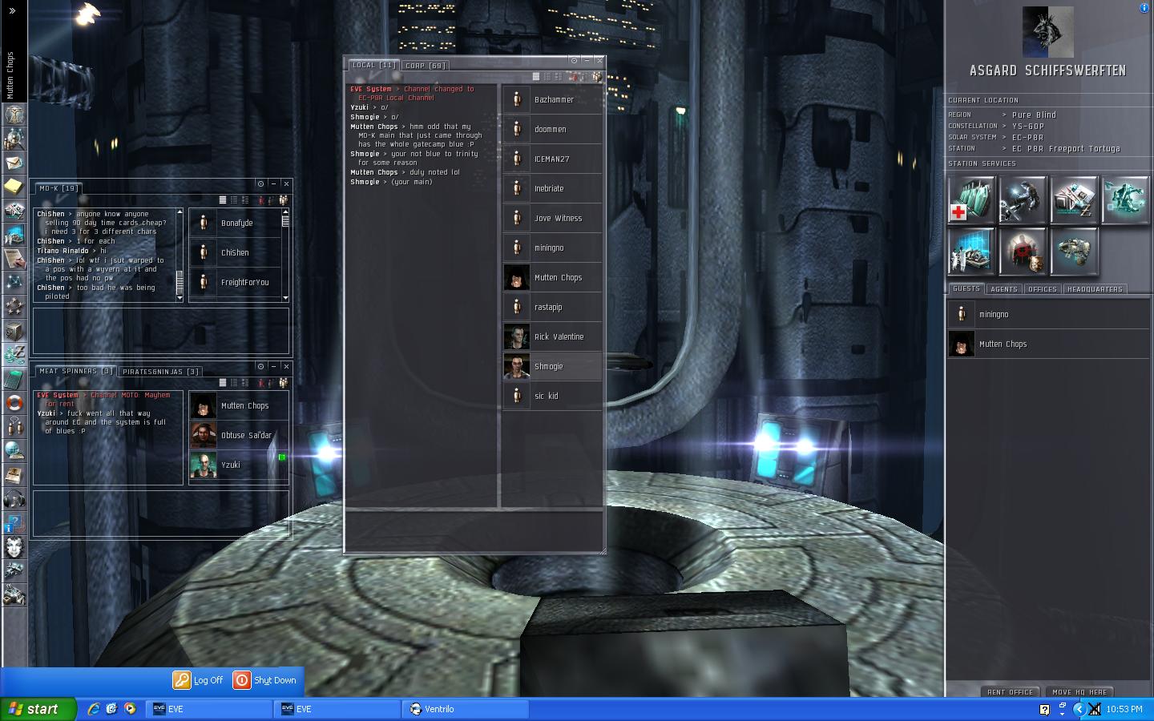Select solid-lines text view mode in Local chat
The height and width of the screenshot is (721, 1154).
(536, 77)
